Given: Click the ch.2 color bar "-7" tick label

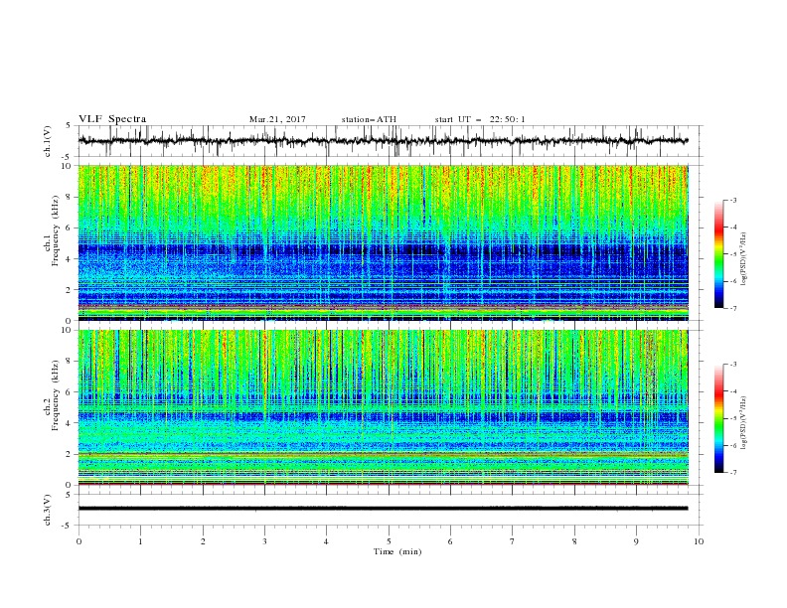Looking at the screenshot, I should click(x=733, y=473).
